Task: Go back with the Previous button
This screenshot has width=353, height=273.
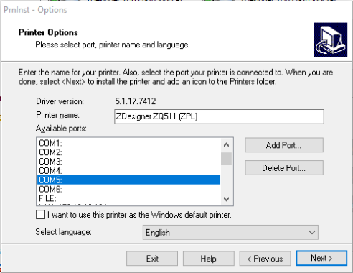Action: tap(265, 259)
